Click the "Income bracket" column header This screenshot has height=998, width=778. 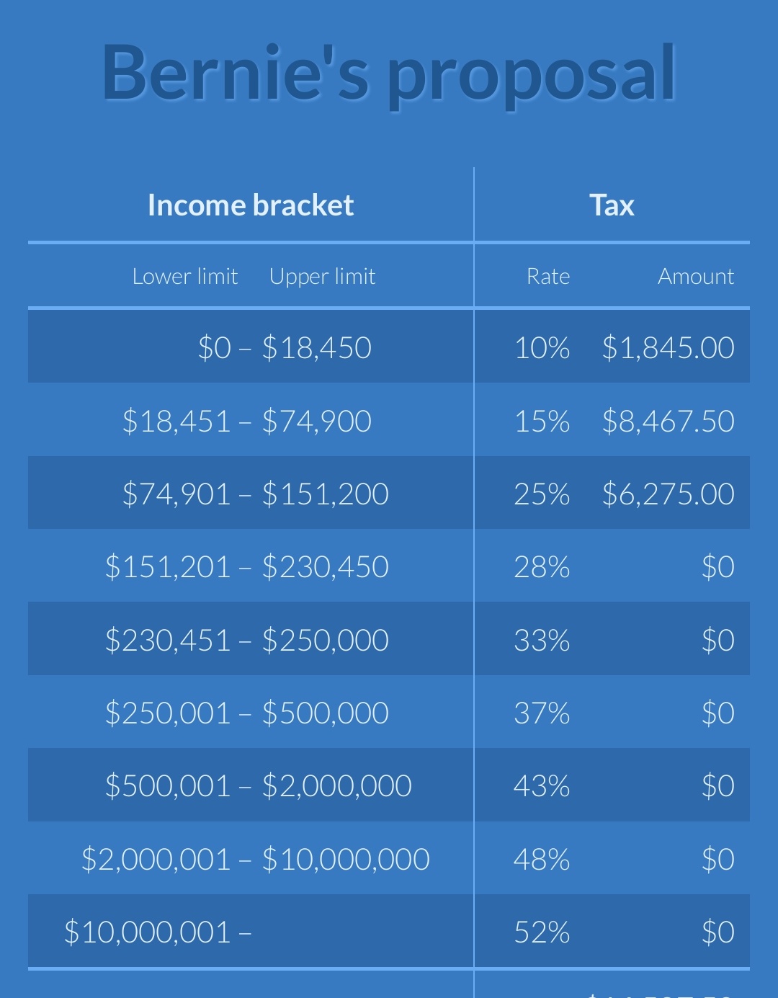coord(250,205)
